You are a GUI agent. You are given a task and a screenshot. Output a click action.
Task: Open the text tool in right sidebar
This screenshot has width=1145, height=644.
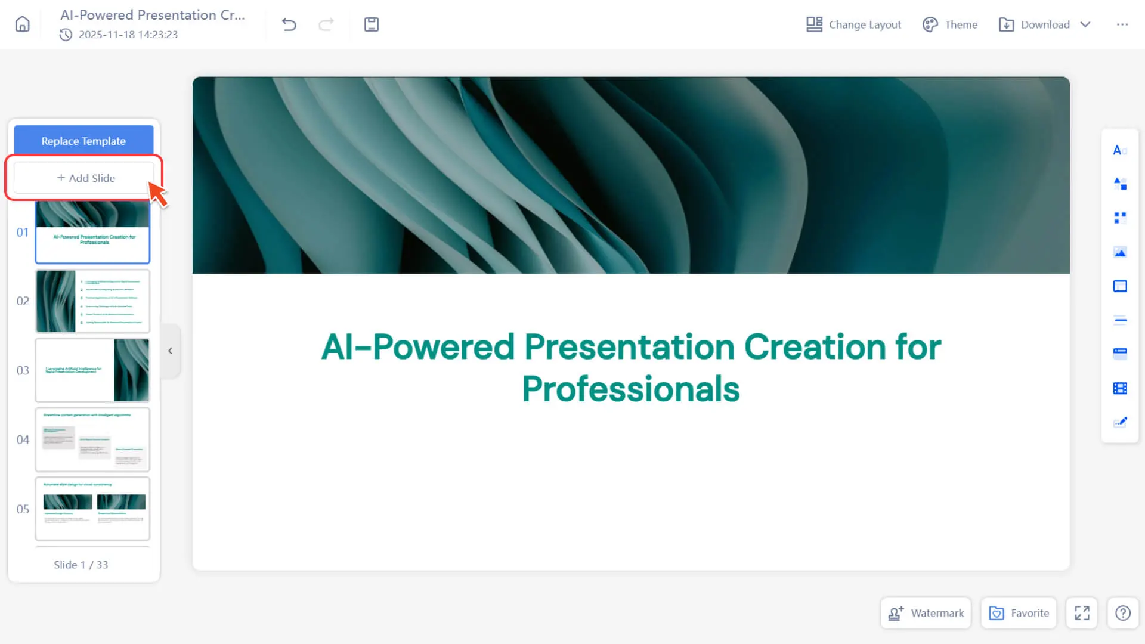click(1120, 150)
